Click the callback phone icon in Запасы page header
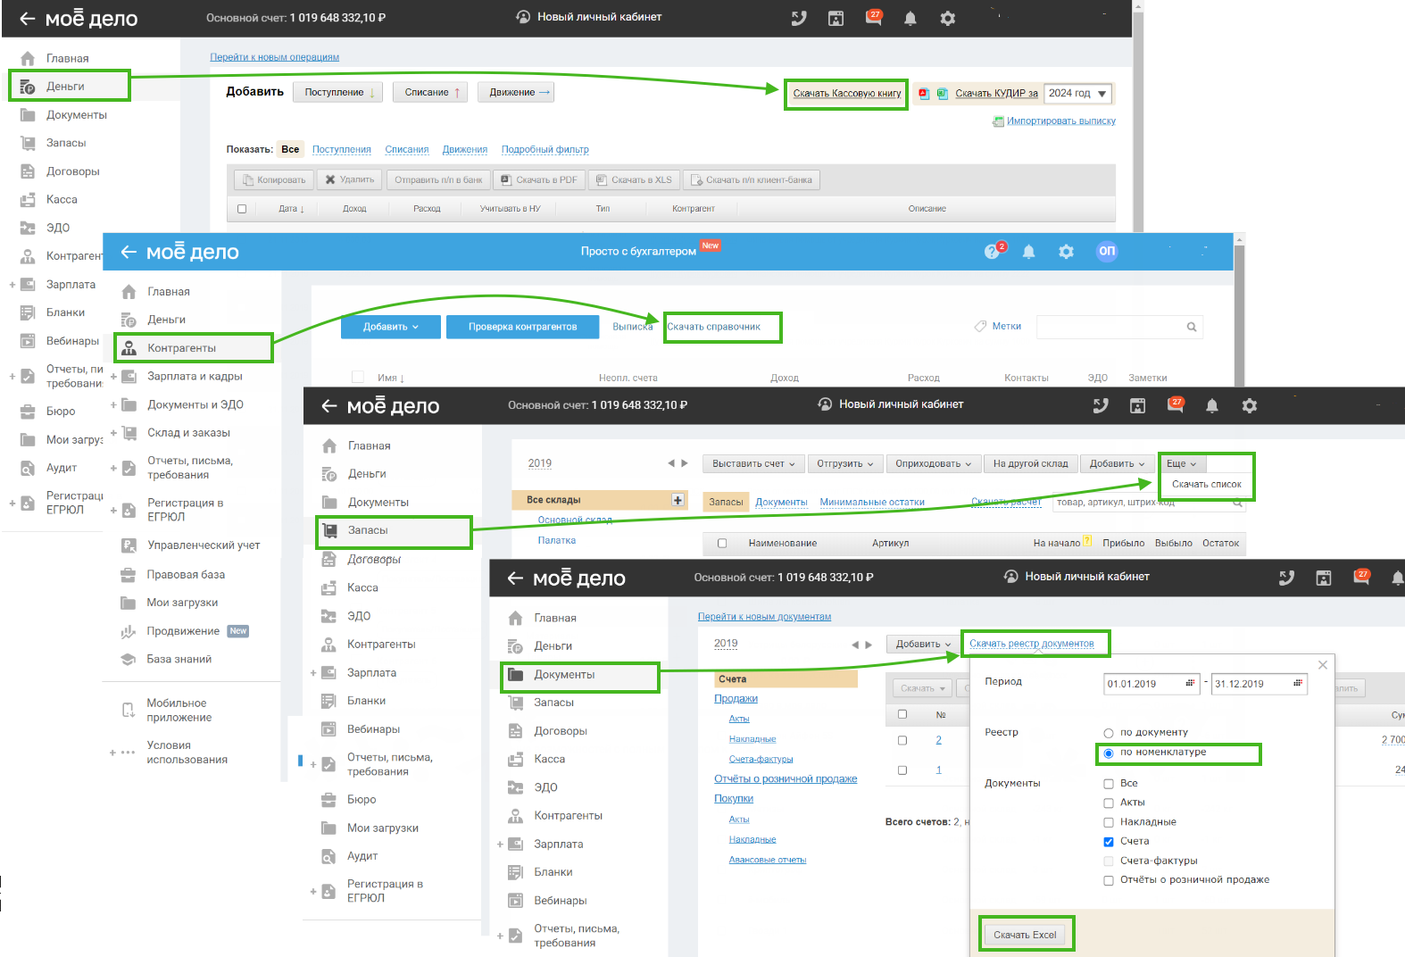 pyautogui.click(x=1101, y=405)
